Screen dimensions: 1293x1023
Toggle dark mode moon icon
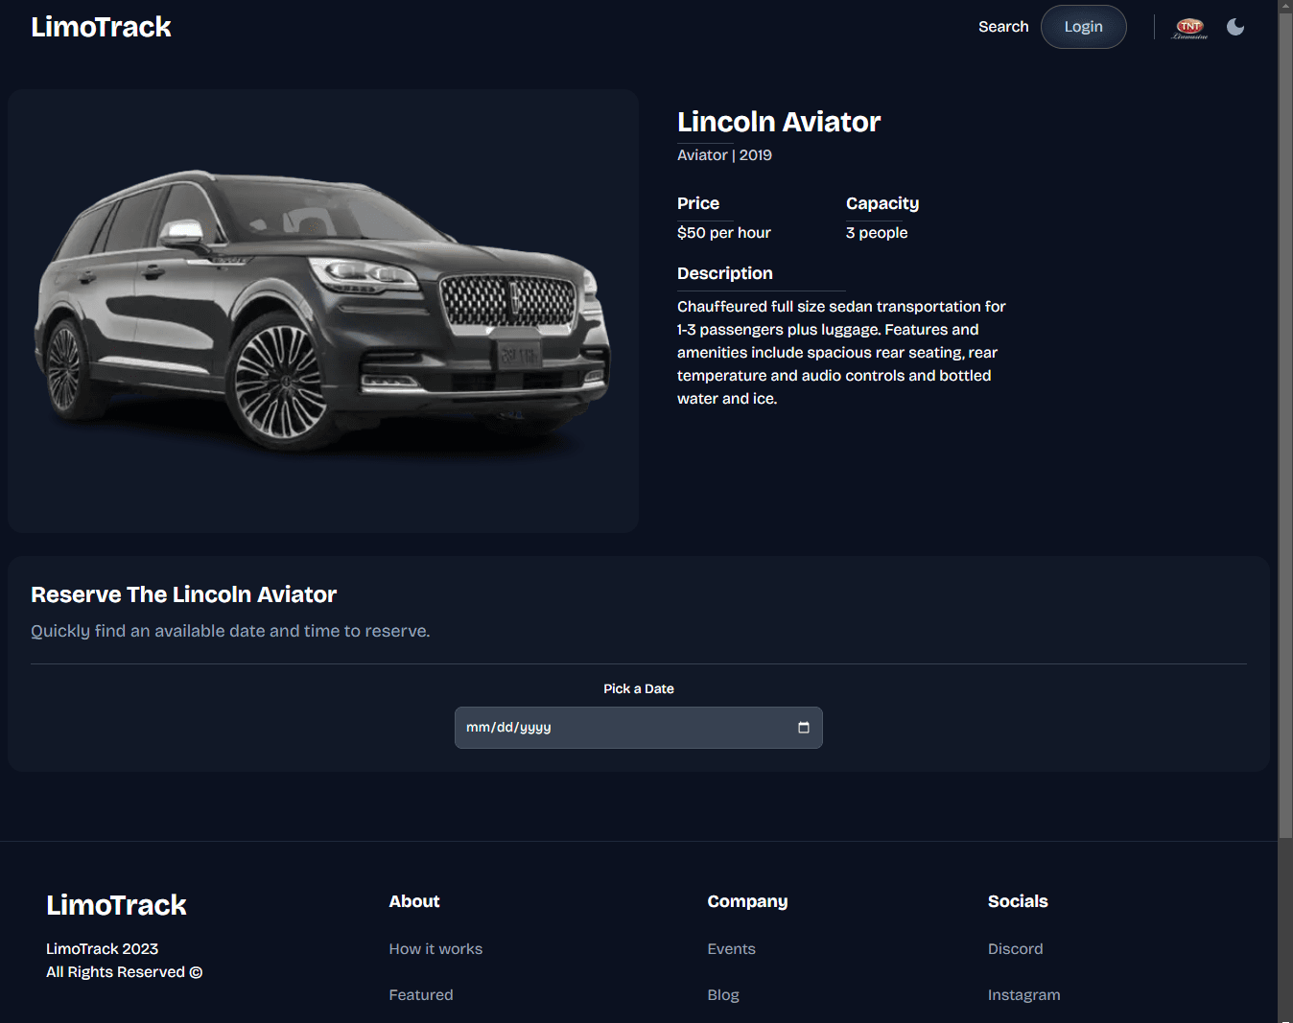coord(1235,27)
